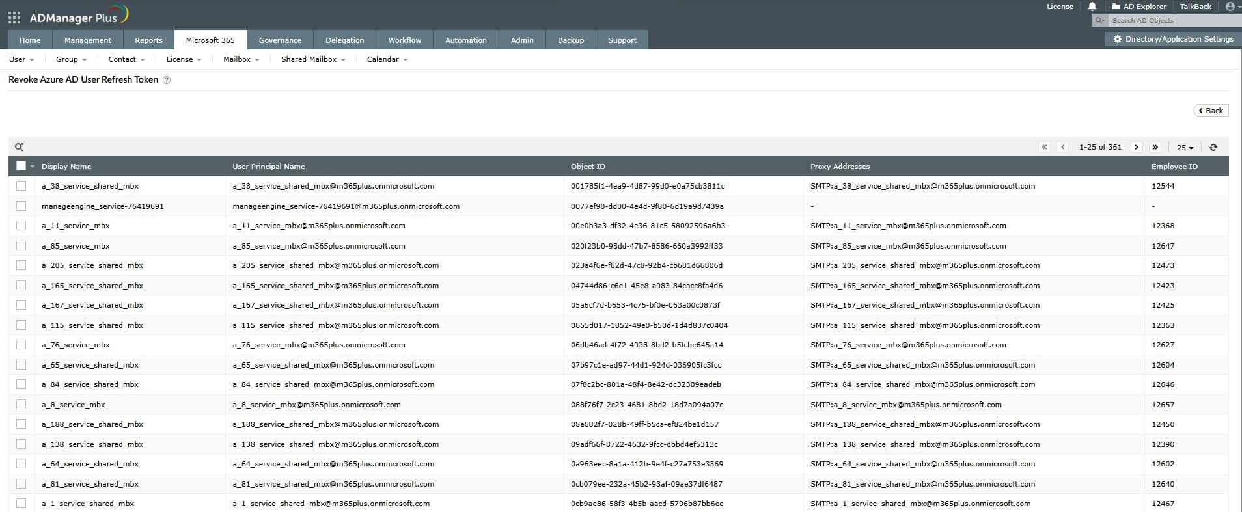Click UPN a_64_service_shared_mbx@m365plus.onmicrosoft.com
1242x512 pixels.
pos(333,464)
